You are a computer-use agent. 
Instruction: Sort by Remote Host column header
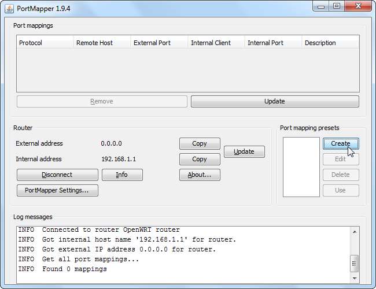coord(102,43)
